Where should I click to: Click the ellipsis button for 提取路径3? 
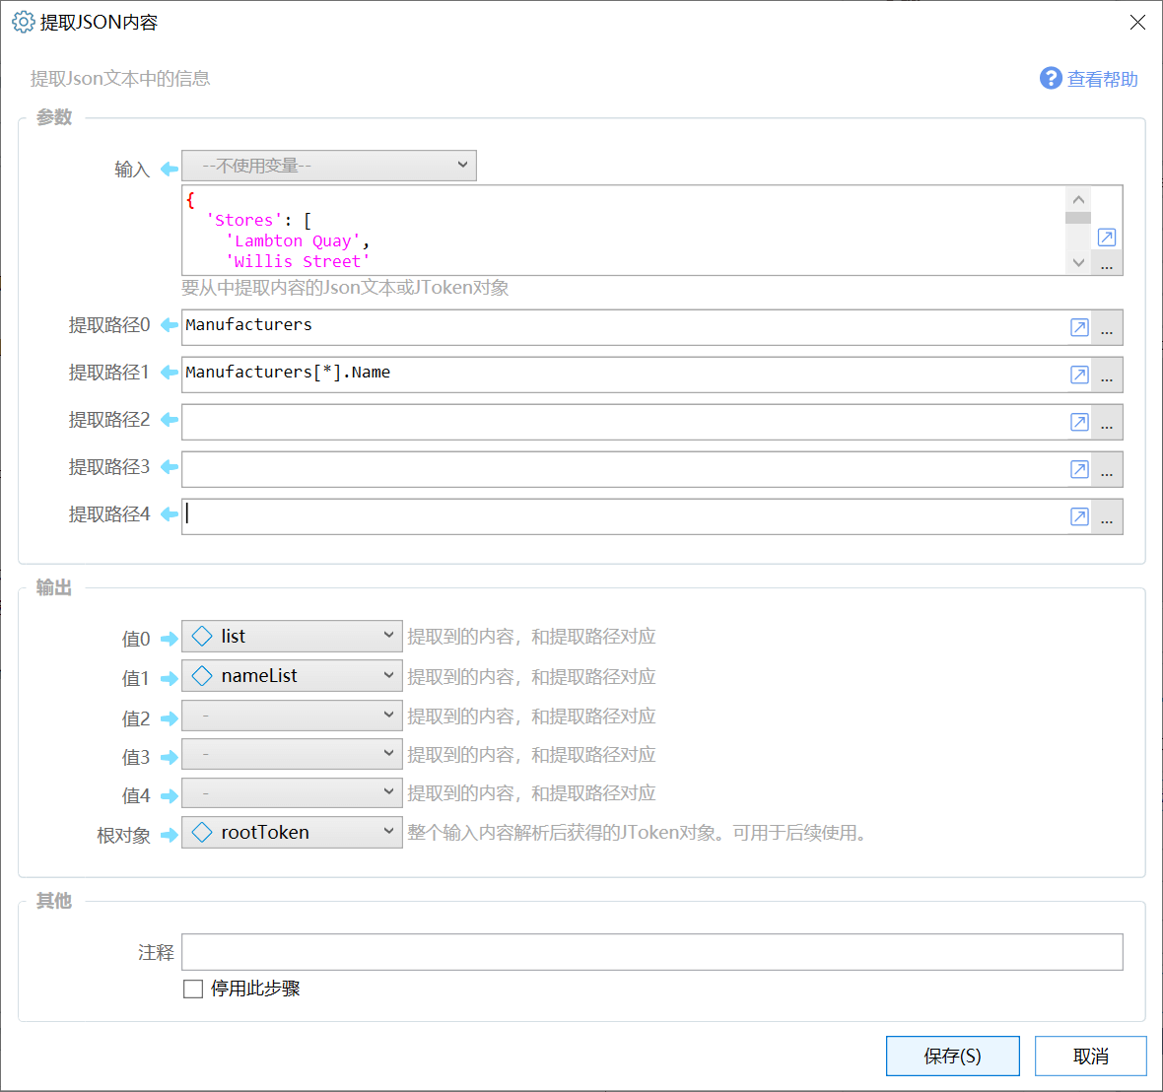(x=1106, y=469)
